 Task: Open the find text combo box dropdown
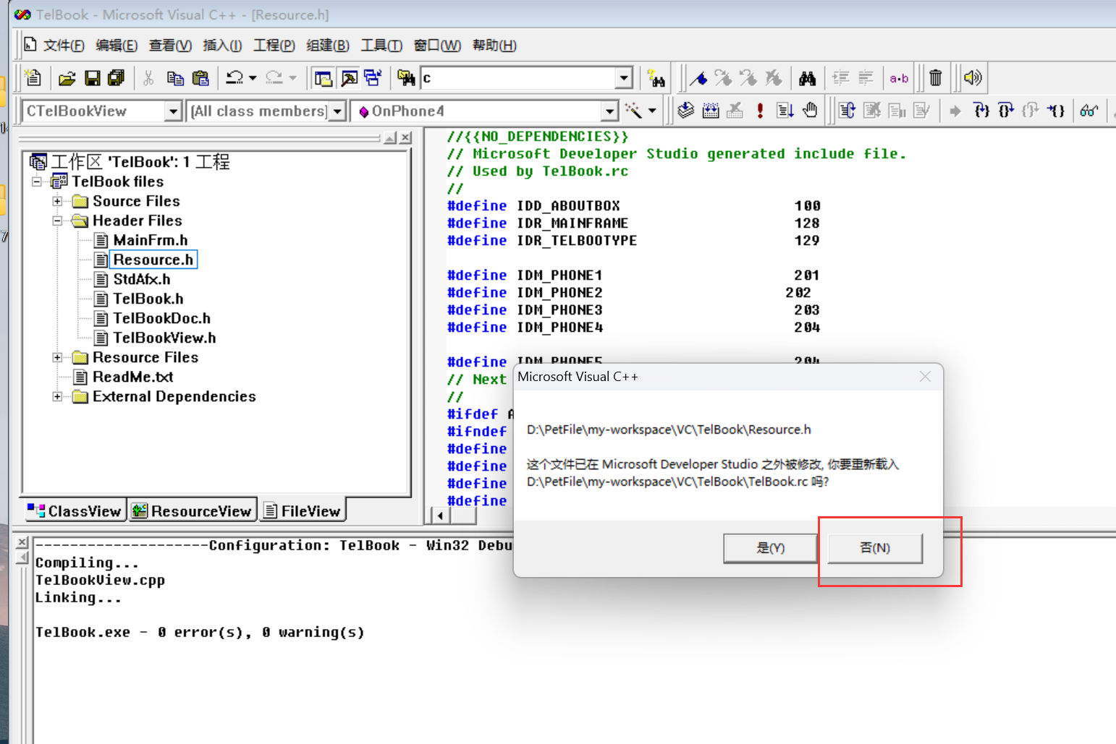coord(625,78)
